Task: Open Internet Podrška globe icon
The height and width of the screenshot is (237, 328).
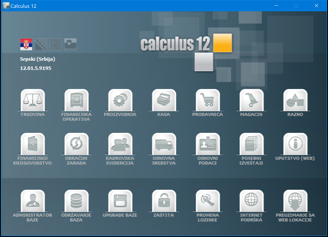Action: [x=251, y=201]
